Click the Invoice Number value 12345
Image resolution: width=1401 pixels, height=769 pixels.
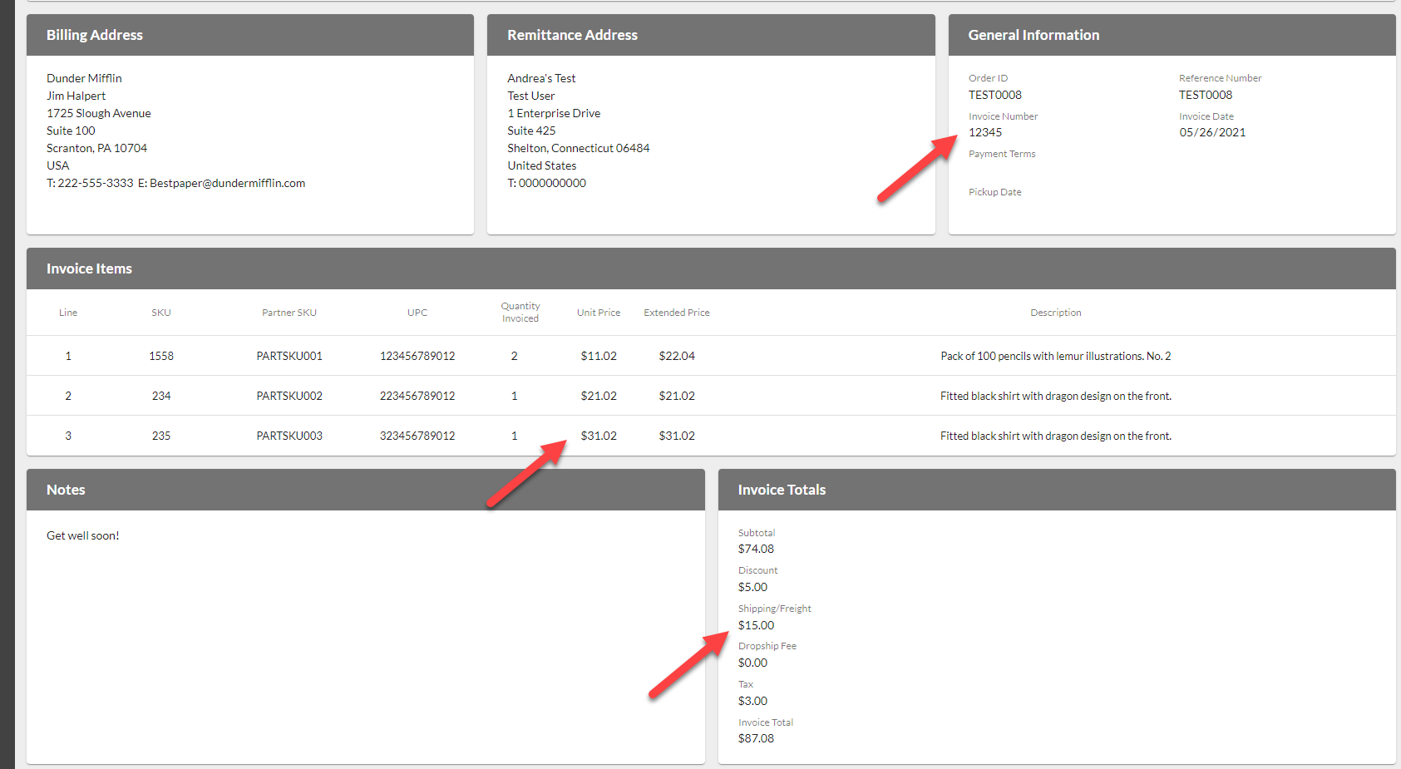(984, 132)
